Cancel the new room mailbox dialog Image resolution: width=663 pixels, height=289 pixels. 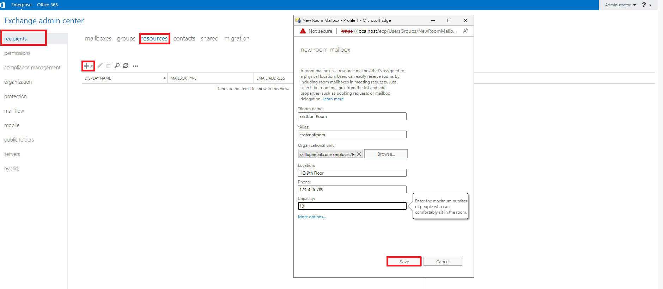(443, 262)
